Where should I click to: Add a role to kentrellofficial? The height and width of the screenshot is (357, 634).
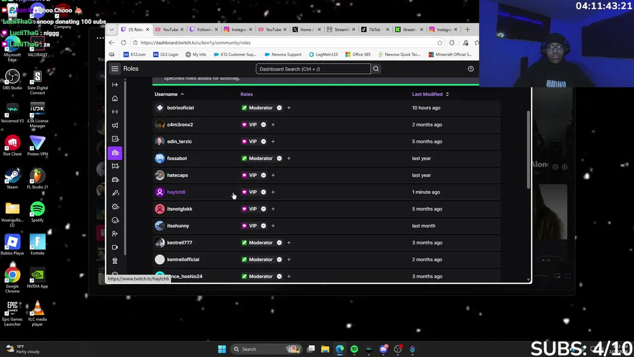tap(289, 259)
